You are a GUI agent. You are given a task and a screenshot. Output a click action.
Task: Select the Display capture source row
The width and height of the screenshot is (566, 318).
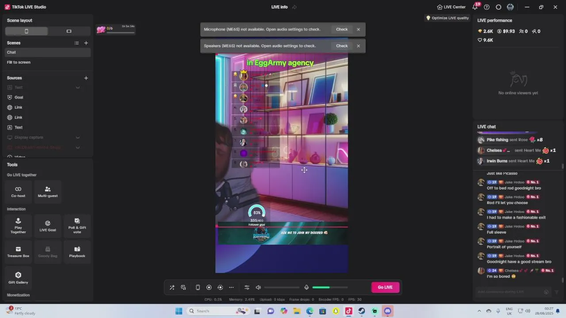(48, 137)
